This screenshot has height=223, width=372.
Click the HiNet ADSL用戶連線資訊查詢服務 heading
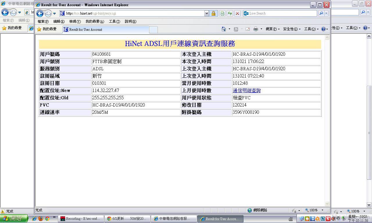[180, 44]
